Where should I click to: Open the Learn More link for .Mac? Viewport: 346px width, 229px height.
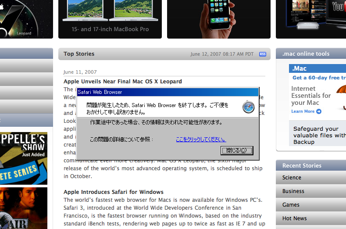tap(303, 111)
